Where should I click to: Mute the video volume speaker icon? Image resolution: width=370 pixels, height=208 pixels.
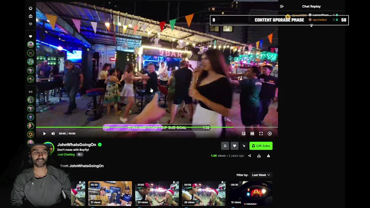coord(53,133)
